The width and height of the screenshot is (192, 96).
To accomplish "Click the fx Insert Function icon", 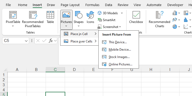I will tap(51, 41).
